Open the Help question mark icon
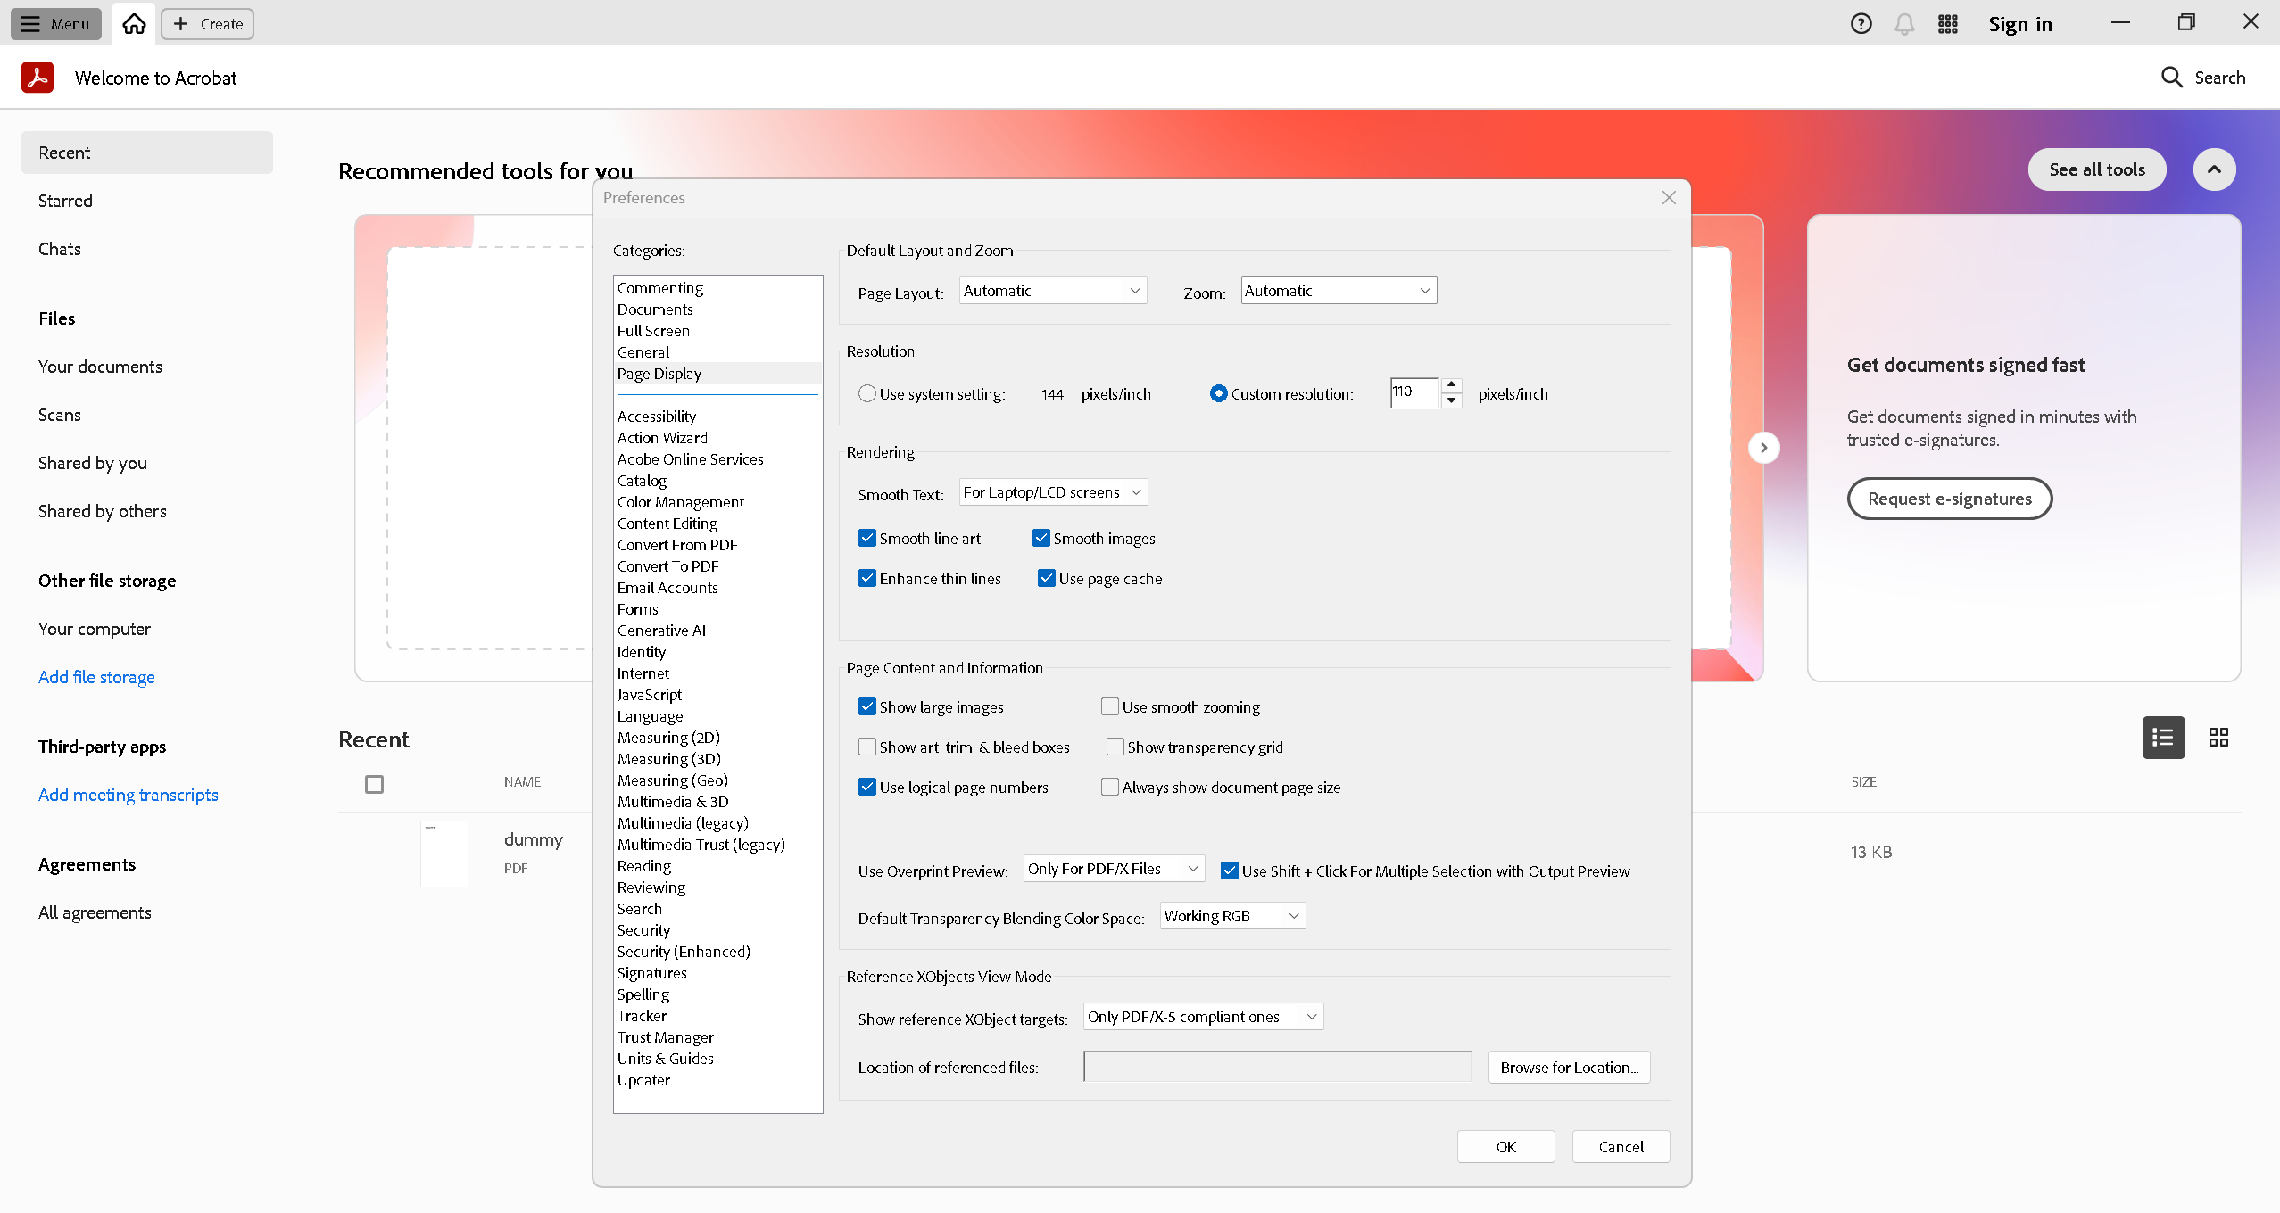The image size is (2280, 1213). click(1861, 24)
